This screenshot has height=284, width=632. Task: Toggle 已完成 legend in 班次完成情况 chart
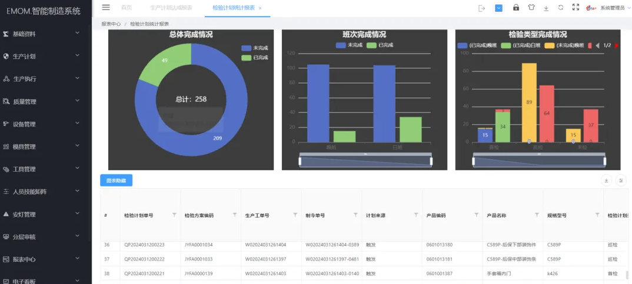[380, 45]
